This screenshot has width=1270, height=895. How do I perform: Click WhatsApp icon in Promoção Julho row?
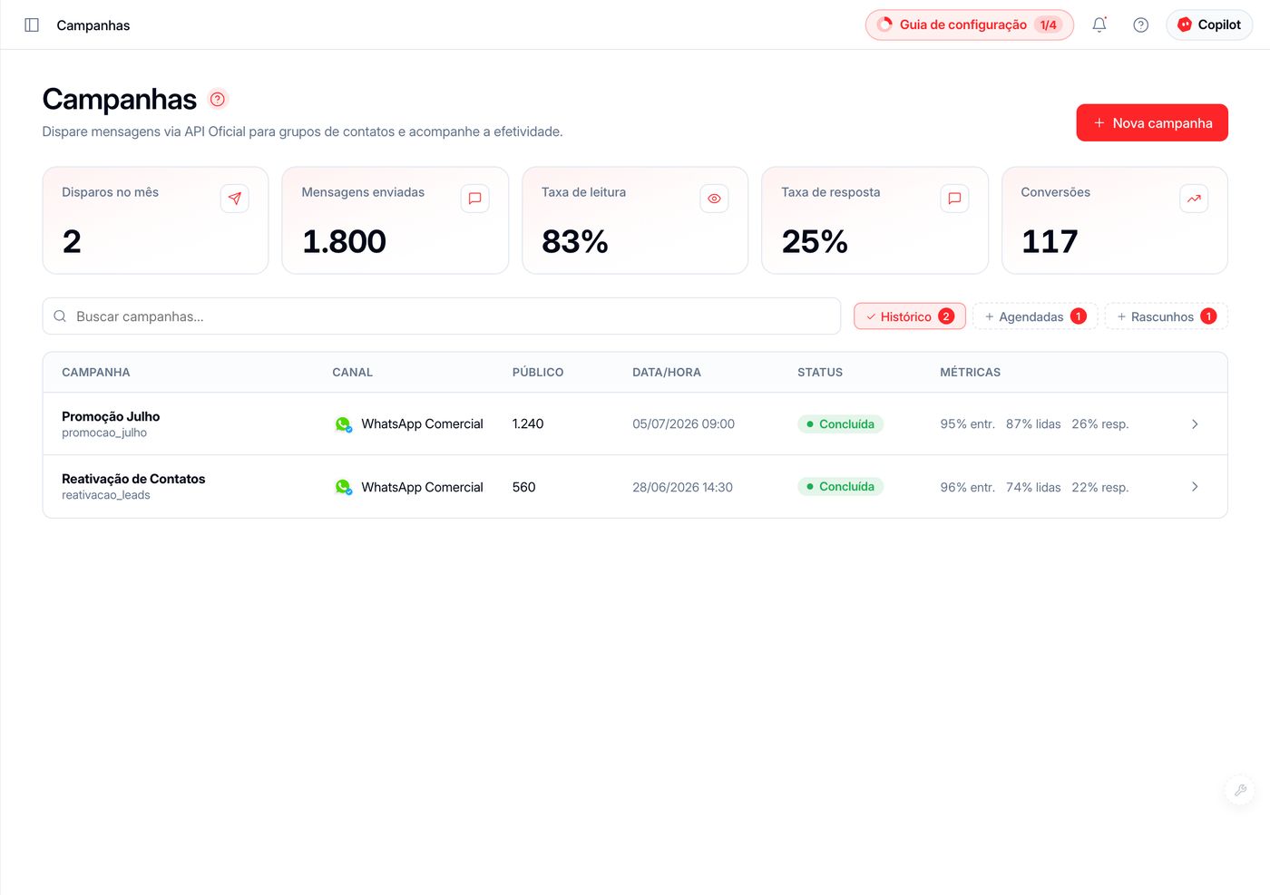343,424
